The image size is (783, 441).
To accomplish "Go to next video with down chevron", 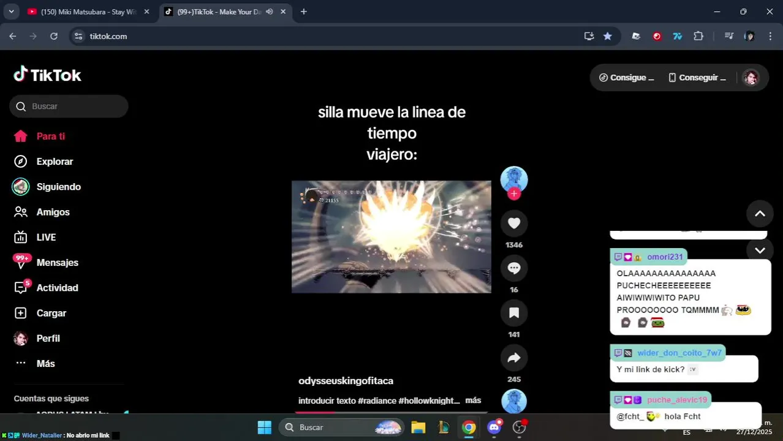I will click(x=760, y=250).
